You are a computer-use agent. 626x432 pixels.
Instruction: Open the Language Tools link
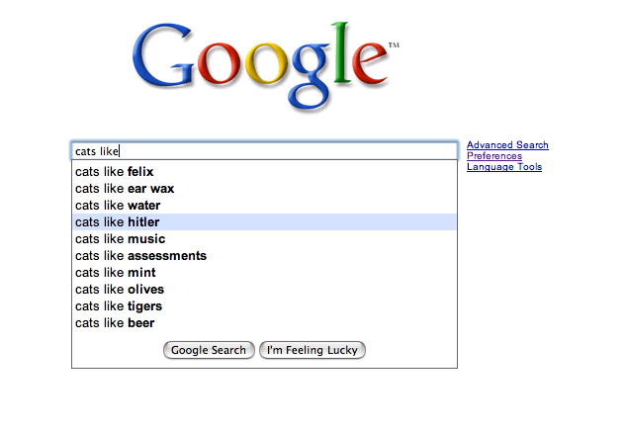tap(504, 167)
